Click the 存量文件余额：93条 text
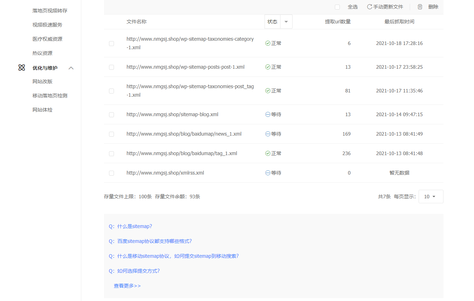The width and height of the screenshot is (474, 301). tap(178, 197)
